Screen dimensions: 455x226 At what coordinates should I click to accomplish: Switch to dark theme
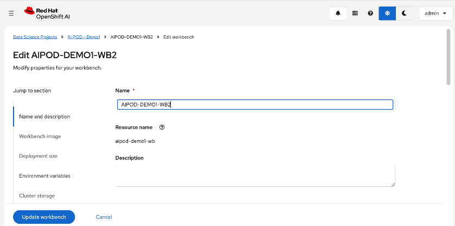point(404,14)
